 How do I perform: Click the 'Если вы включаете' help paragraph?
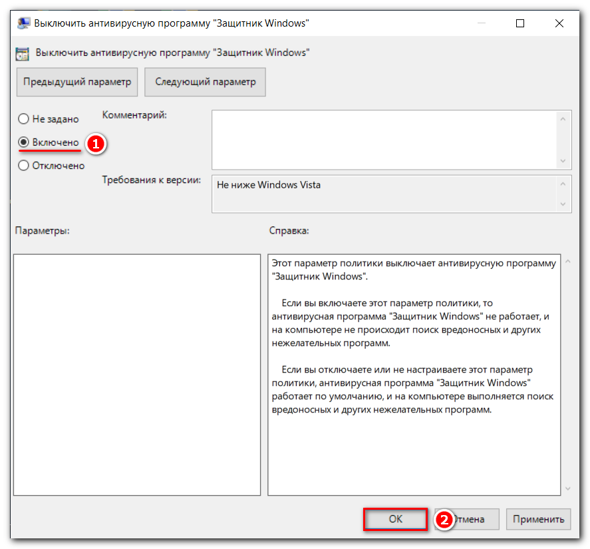coord(410,323)
